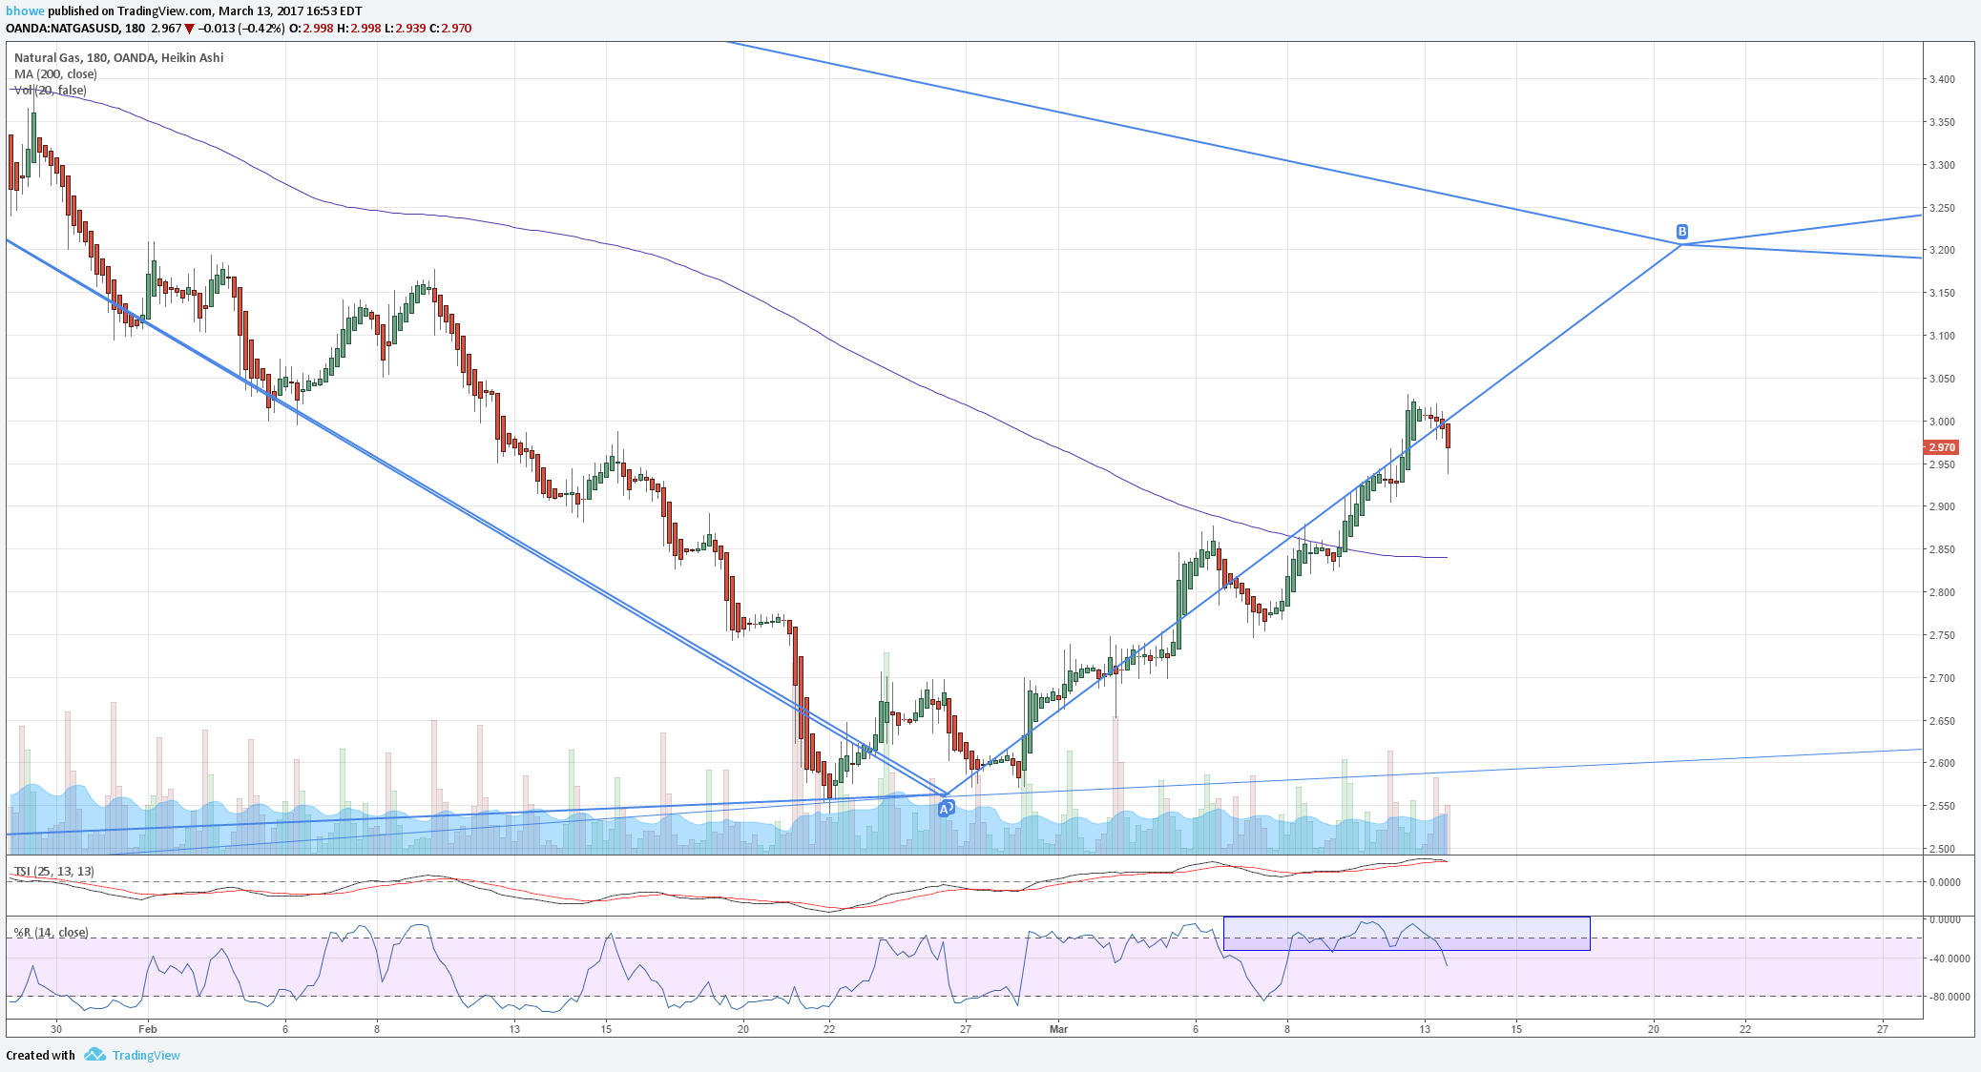The image size is (1981, 1072).
Task: Click the 27 date label at axis end
Action: tap(1883, 1029)
